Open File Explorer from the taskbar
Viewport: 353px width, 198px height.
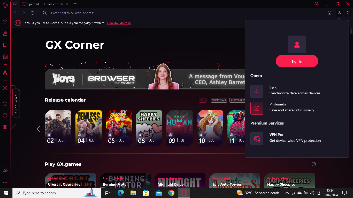coord(133,193)
